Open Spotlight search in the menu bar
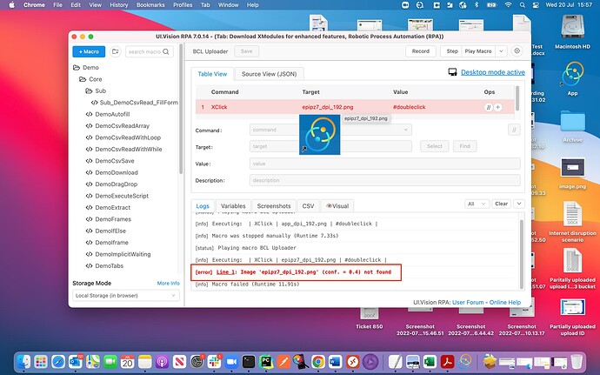The width and height of the screenshot is (600, 375). coord(522,5)
